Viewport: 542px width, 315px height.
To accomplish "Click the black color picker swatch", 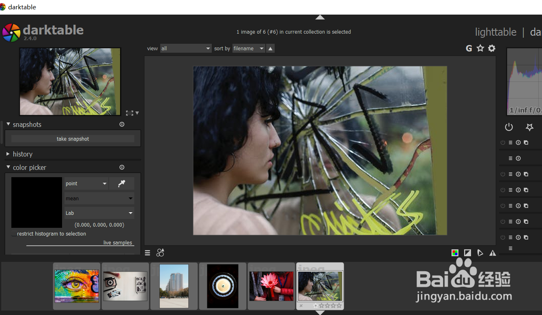I will (x=37, y=202).
